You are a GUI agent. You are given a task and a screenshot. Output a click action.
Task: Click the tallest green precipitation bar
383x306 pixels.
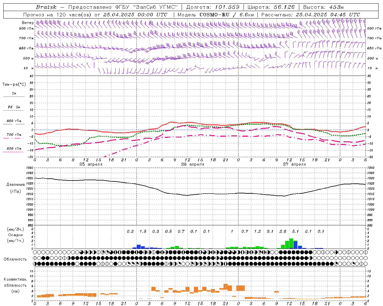click(x=291, y=243)
